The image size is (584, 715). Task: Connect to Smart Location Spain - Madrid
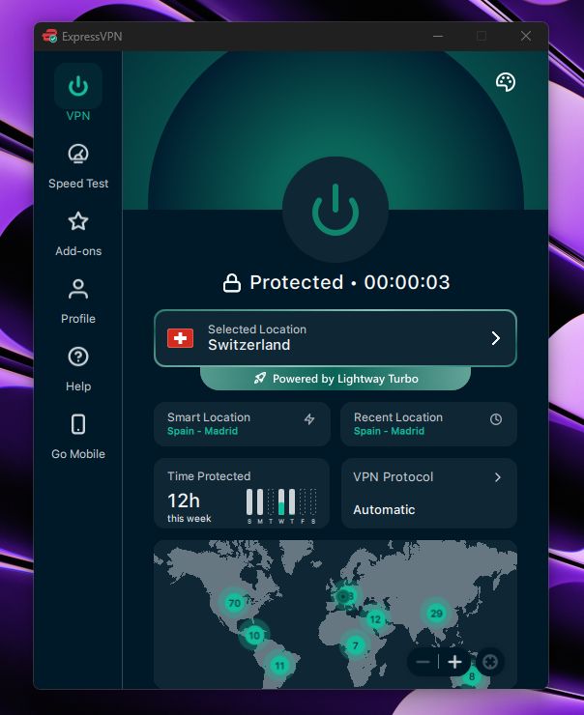(x=242, y=424)
